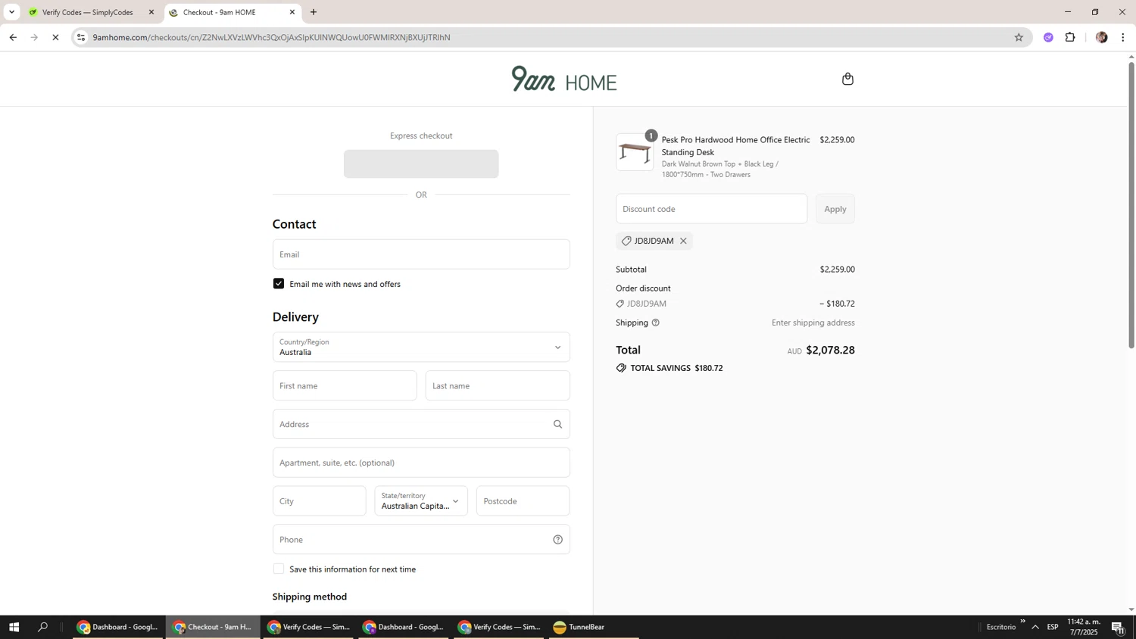Click the Phone input field
This screenshot has height=639, width=1136.
pos(421,539)
